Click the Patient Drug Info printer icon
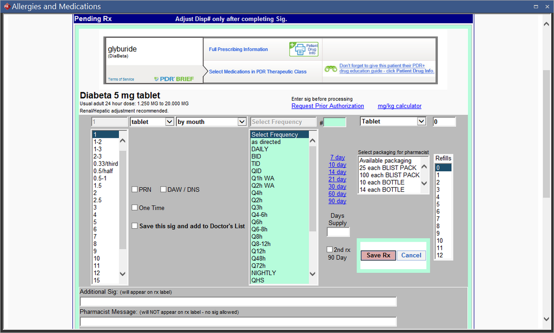The image size is (554, 333). click(x=304, y=49)
